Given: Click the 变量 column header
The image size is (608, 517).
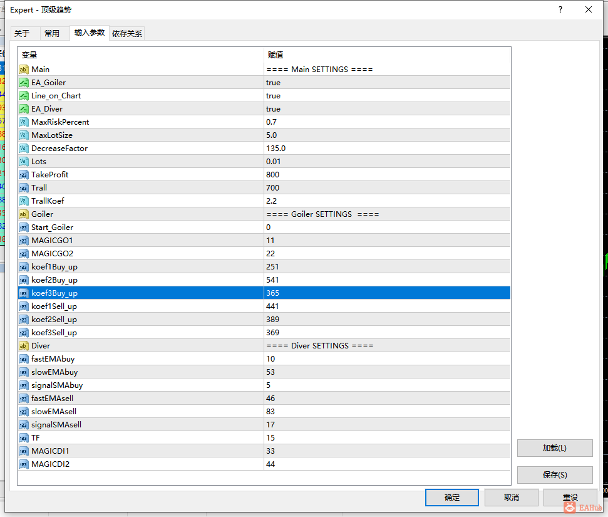Looking at the screenshot, I should 140,55.
